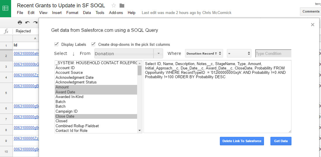321x157 pixels.
Task: Click the Undo toolbar icon
Action: pos(27,22)
